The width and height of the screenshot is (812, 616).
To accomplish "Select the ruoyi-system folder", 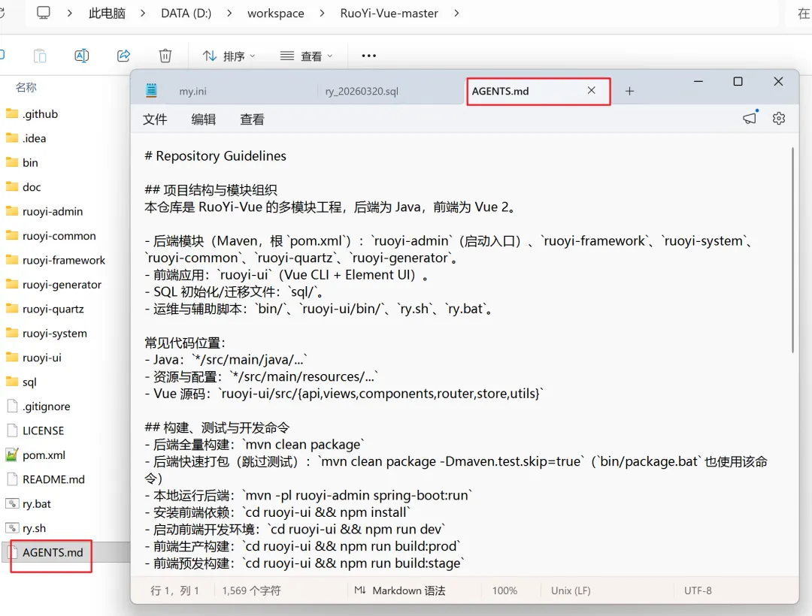I will [x=46, y=333].
